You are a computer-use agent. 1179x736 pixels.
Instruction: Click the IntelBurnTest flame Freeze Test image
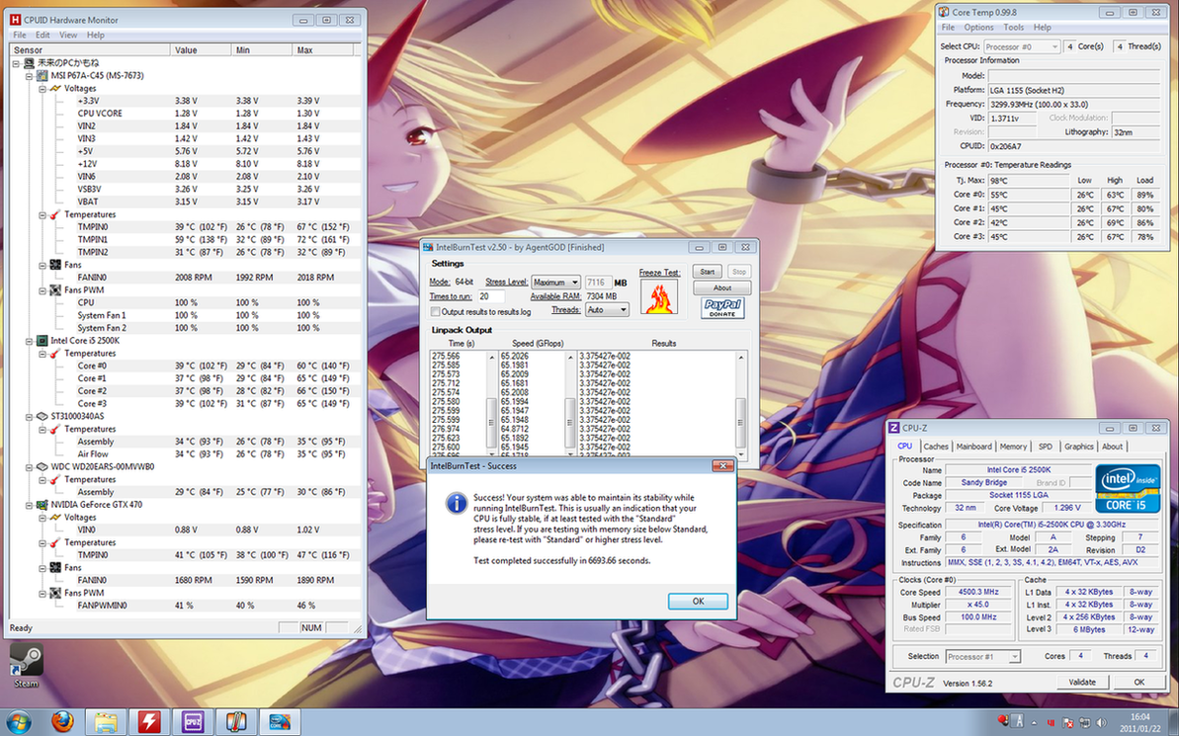[x=659, y=297]
